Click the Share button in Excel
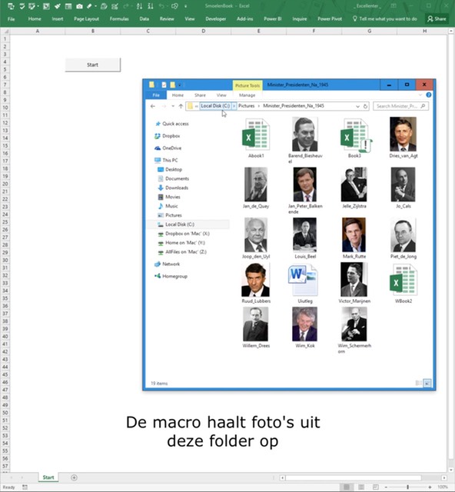 [x=437, y=18]
